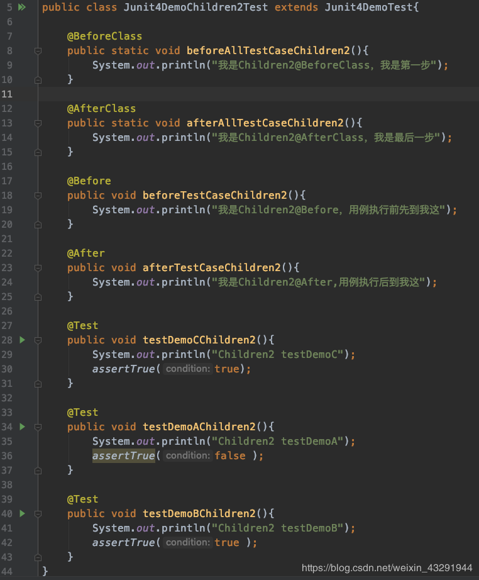Viewport: 479px width, 580px height.
Task: Collapse fold end marker on line 25
Action: (x=38, y=297)
